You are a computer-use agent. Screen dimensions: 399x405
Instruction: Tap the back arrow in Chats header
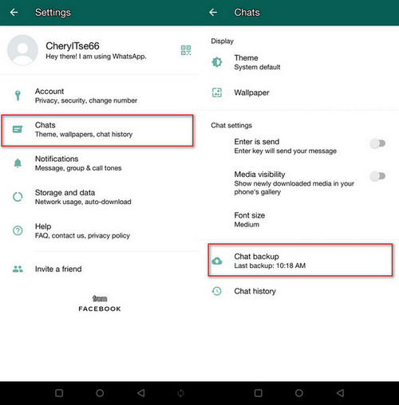(x=213, y=12)
